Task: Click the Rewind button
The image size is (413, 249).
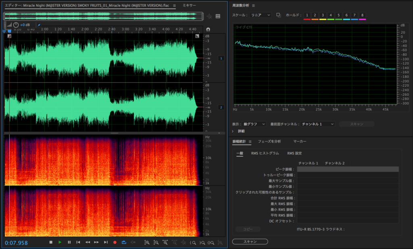Action: (88, 242)
